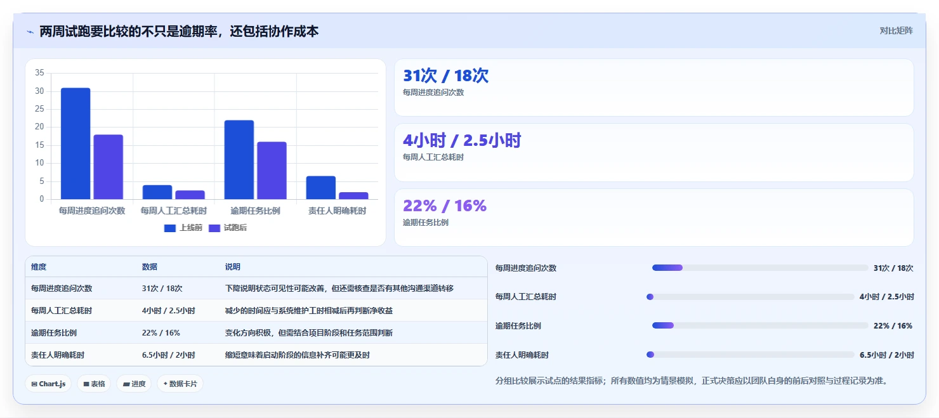Click the 逾期任务比例 progress bar
This screenshot has height=418, width=939.
coord(760,325)
